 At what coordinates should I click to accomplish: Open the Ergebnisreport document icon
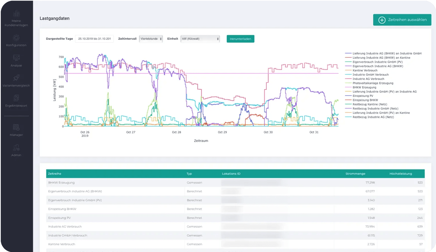click(x=16, y=98)
